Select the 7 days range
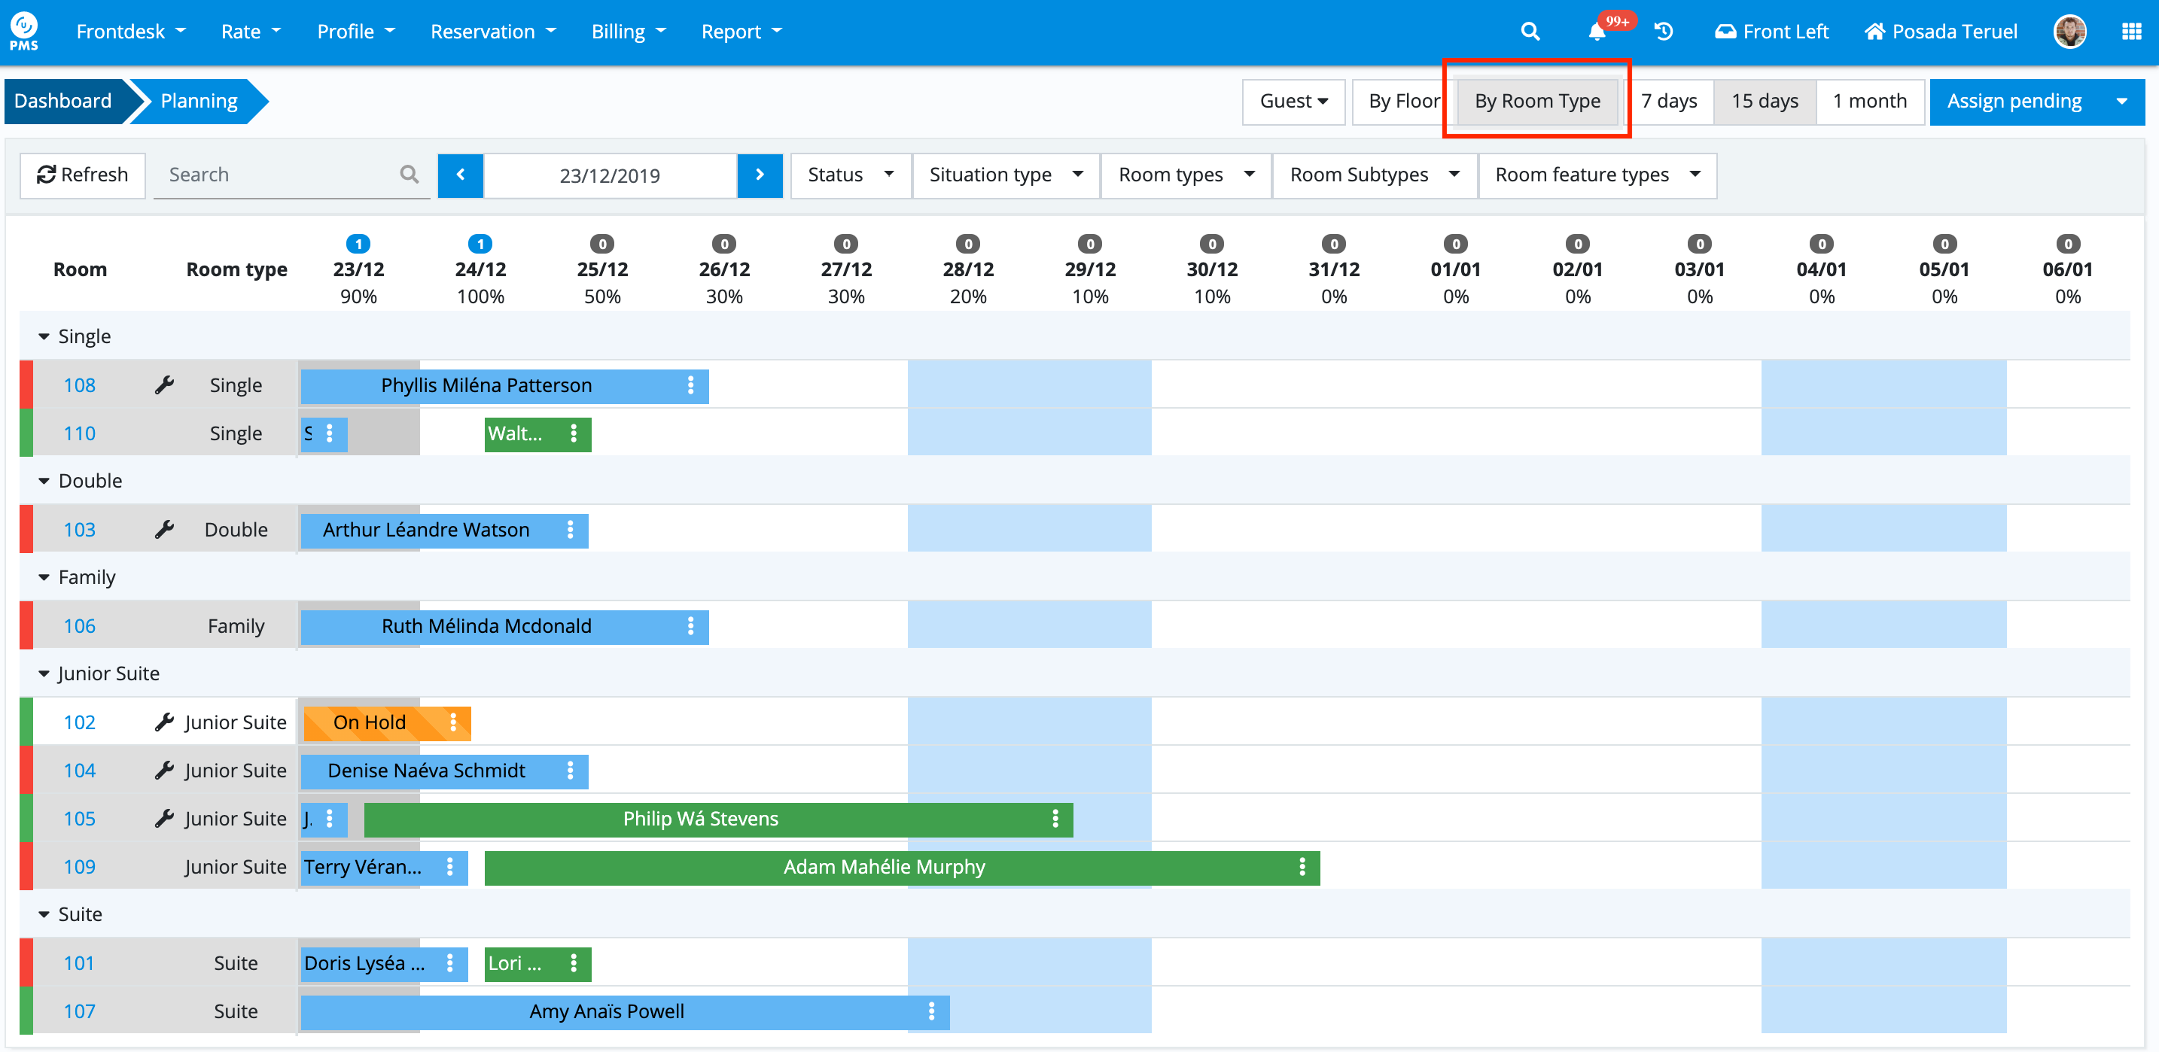Screen dimensions: 2159x1052 coord(1668,102)
